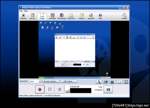Image resolution: width=150 pixels, height=108 pixels.
Task: Click the screen capture preview area
Action: [x=74, y=49]
